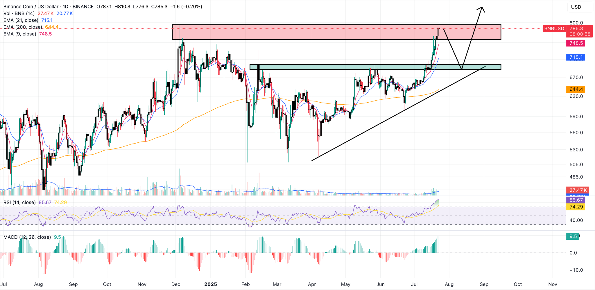This screenshot has height=290, width=595.
Task: Click the open value O787.1 in header
Action: tap(104, 6)
